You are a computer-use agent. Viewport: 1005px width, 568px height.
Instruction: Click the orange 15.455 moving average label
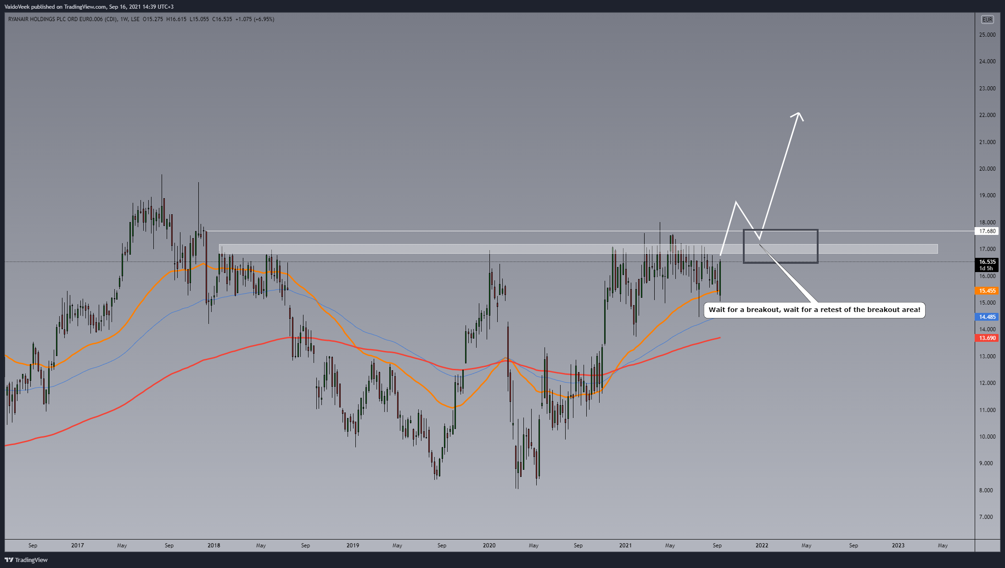pyautogui.click(x=987, y=291)
